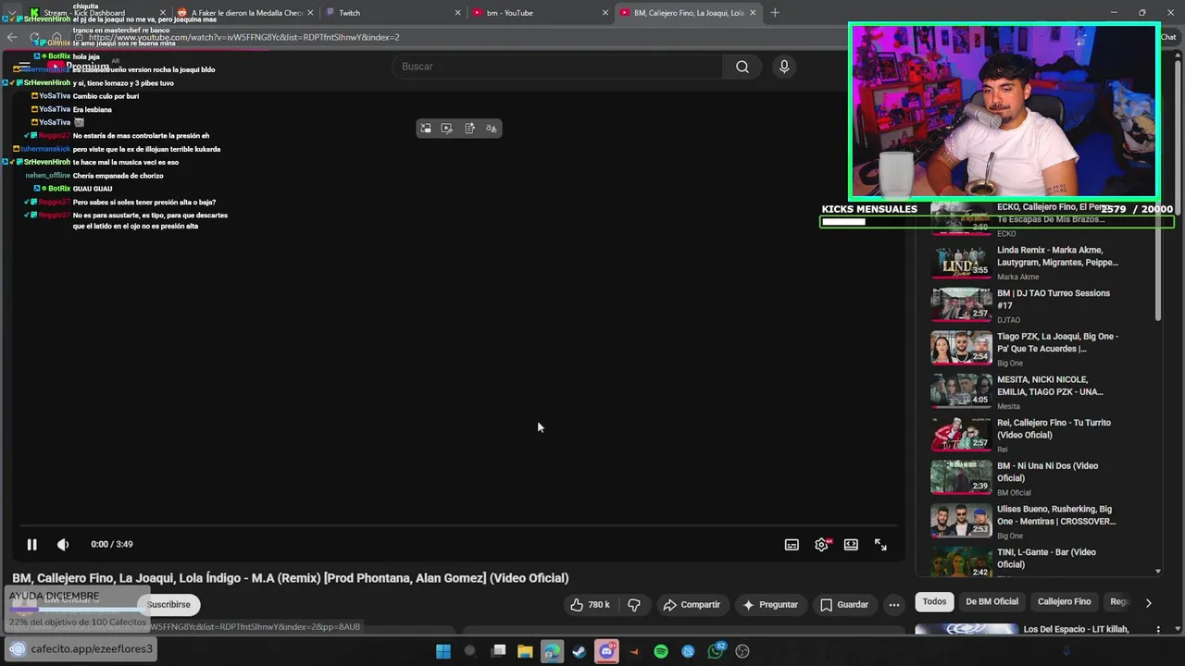Click the playlist scroll down arrow

click(x=1158, y=572)
